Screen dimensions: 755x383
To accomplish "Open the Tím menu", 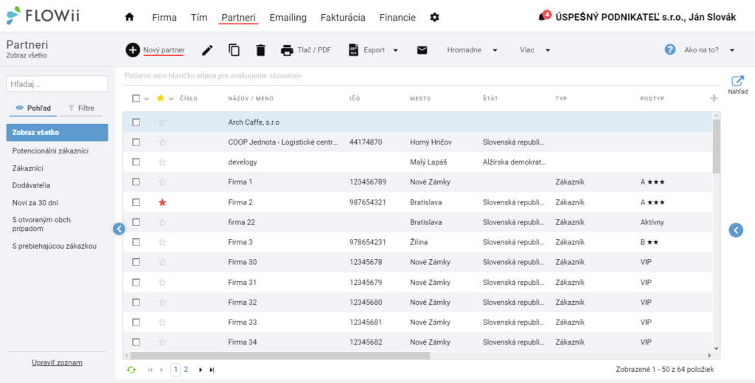I will pos(199,18).
